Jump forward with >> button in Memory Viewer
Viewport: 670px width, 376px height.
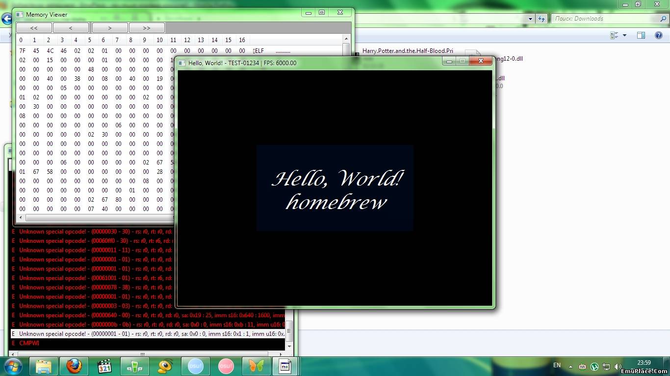[x=147, y=28]
